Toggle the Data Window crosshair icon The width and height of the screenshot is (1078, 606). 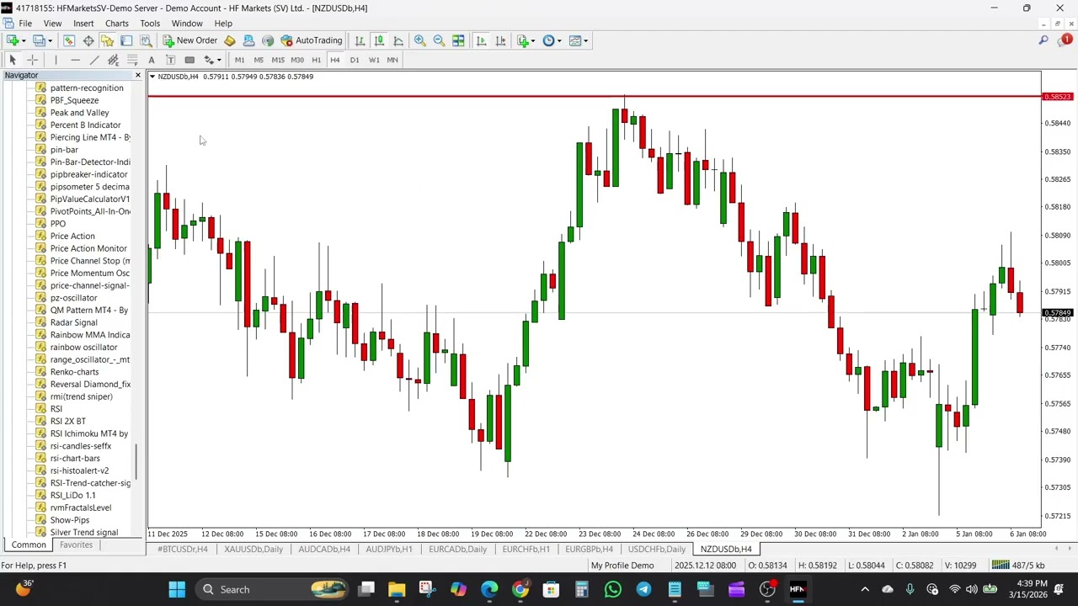pyautogui.click(x=88, y=40)
